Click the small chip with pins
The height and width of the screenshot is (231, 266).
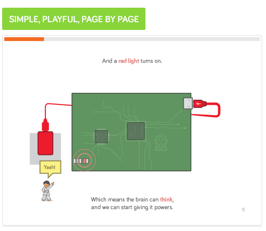(x=101, y=136)
